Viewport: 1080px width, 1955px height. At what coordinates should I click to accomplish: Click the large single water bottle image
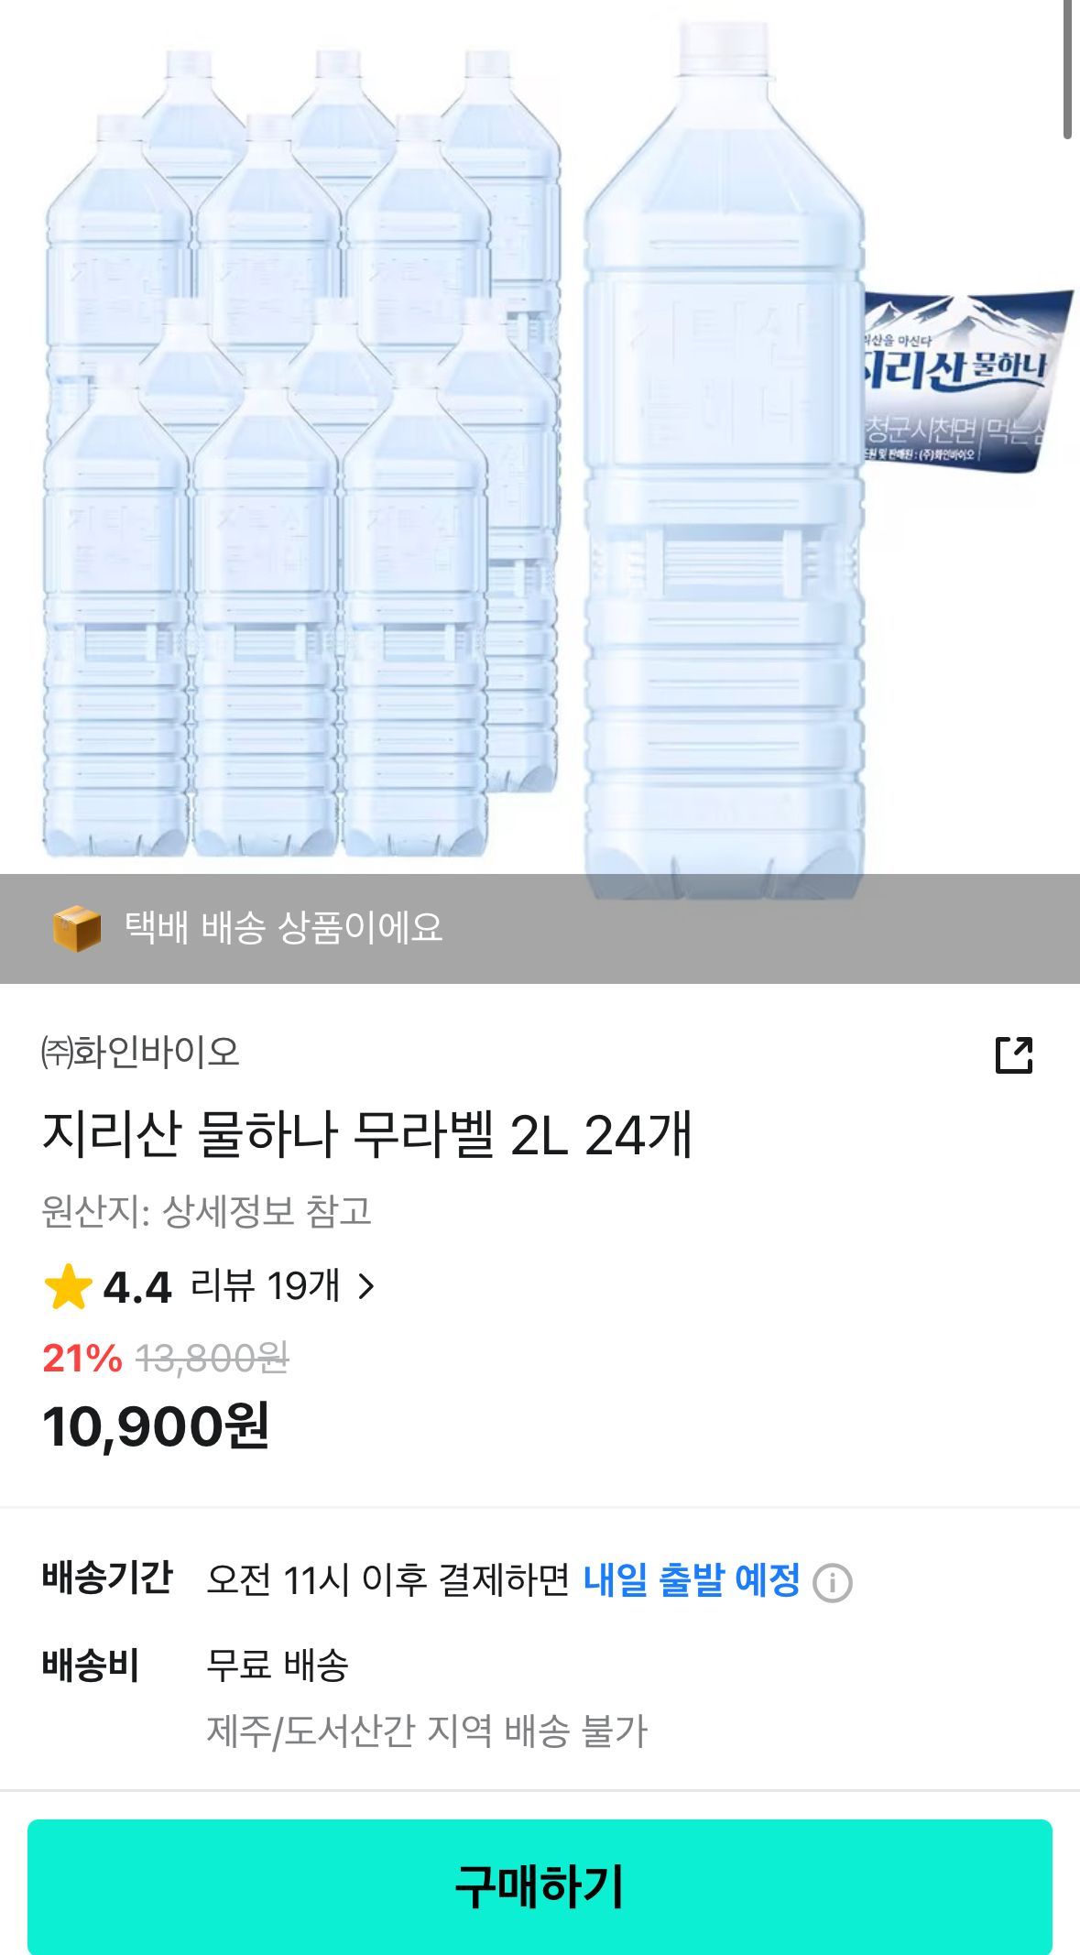[724, 458]
